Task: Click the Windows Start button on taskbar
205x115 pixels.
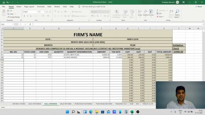Action: tap(67, 112)
